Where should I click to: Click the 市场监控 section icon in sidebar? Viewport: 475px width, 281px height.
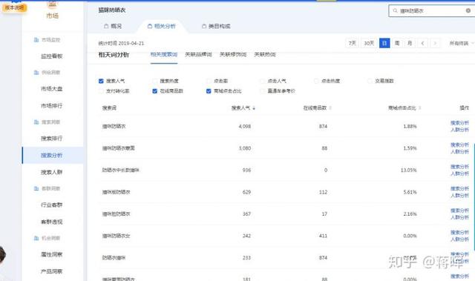click(36, 40)
